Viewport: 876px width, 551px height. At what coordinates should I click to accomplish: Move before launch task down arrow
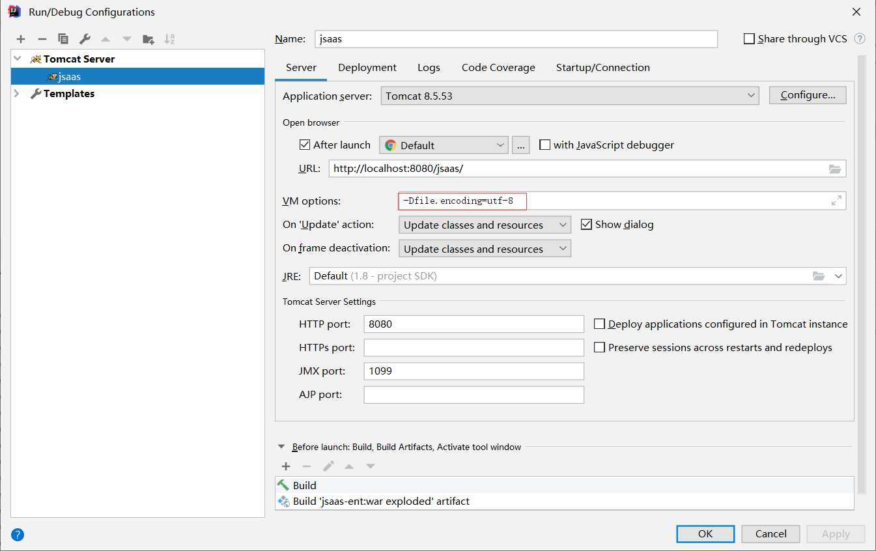371,466
